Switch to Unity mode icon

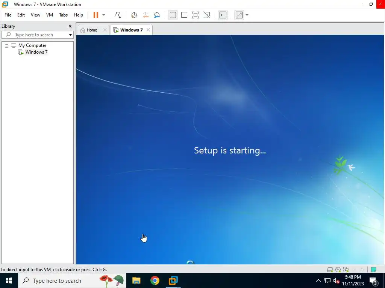pyautogui.click(x=207, y=15)
